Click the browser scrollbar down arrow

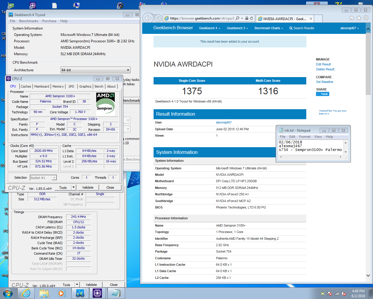pos(368,275)
